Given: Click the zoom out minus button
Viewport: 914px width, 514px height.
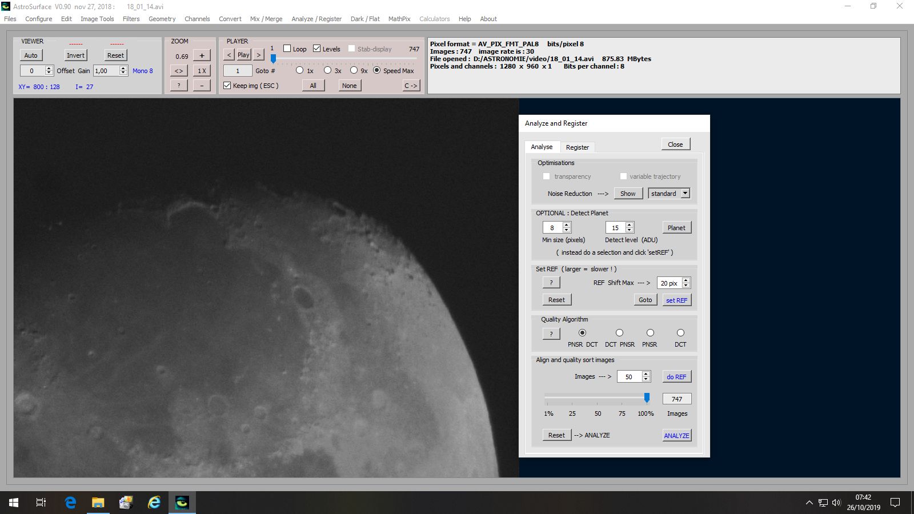Looking at the screenshot, I should (x=202, y=85).
